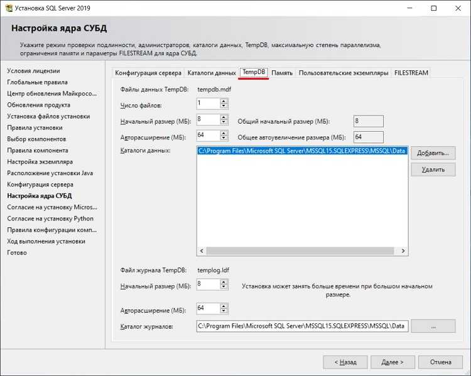The width and height of the screenshot is (471, 376).
Task: Click the Добавить... button
Action: point(433,153)
